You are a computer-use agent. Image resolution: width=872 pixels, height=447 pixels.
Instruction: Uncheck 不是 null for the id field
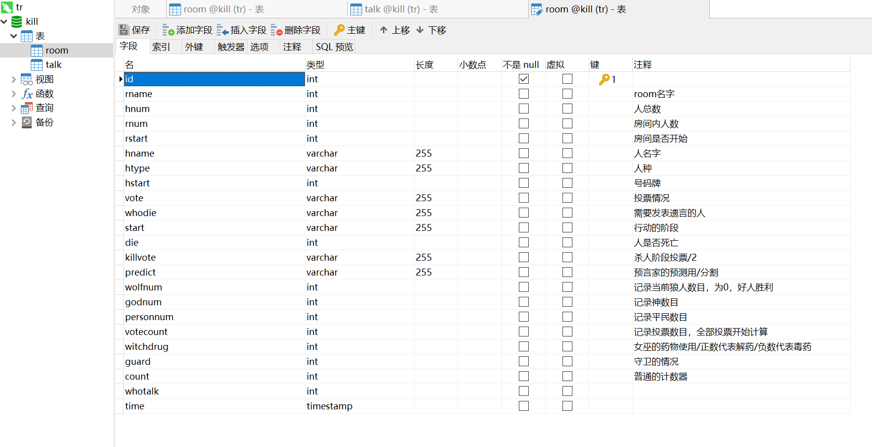tap(523, 79)
